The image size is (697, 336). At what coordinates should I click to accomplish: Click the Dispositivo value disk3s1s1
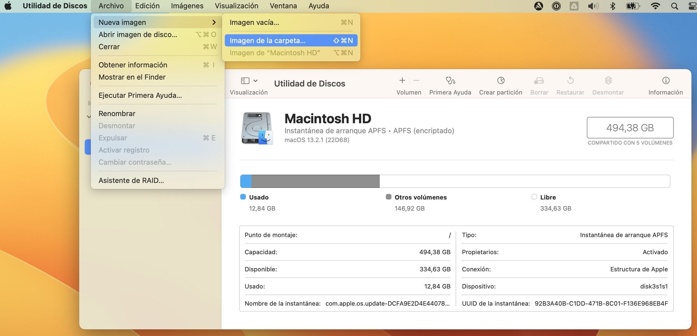coord(654,286)
